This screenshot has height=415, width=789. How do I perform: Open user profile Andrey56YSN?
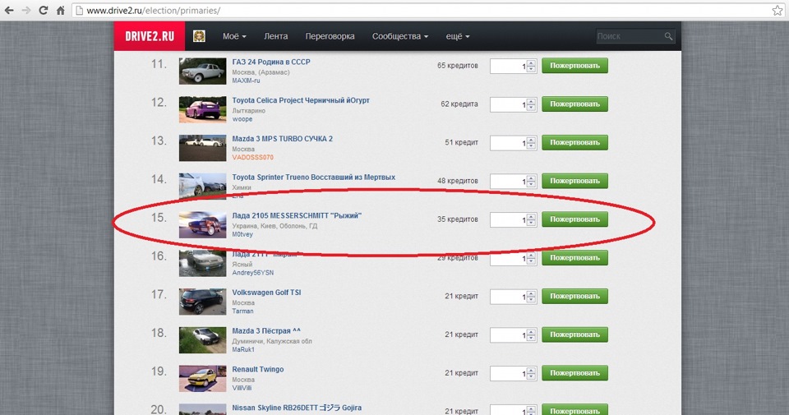tap(252, 273)
